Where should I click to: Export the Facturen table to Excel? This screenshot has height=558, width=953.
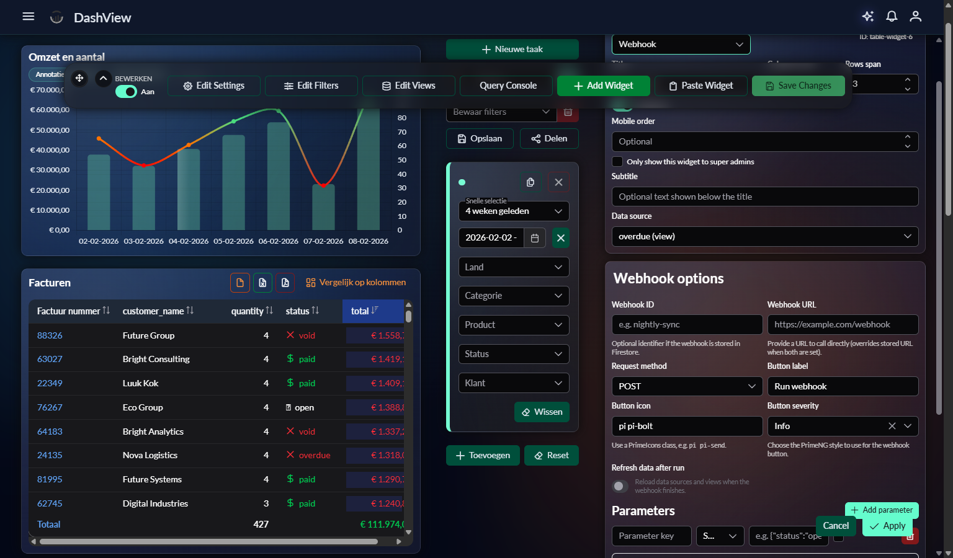(262, 282)
